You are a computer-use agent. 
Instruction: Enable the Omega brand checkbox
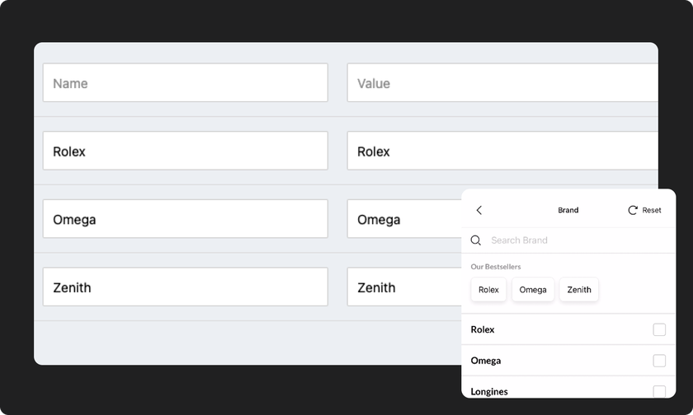point(659,361)
